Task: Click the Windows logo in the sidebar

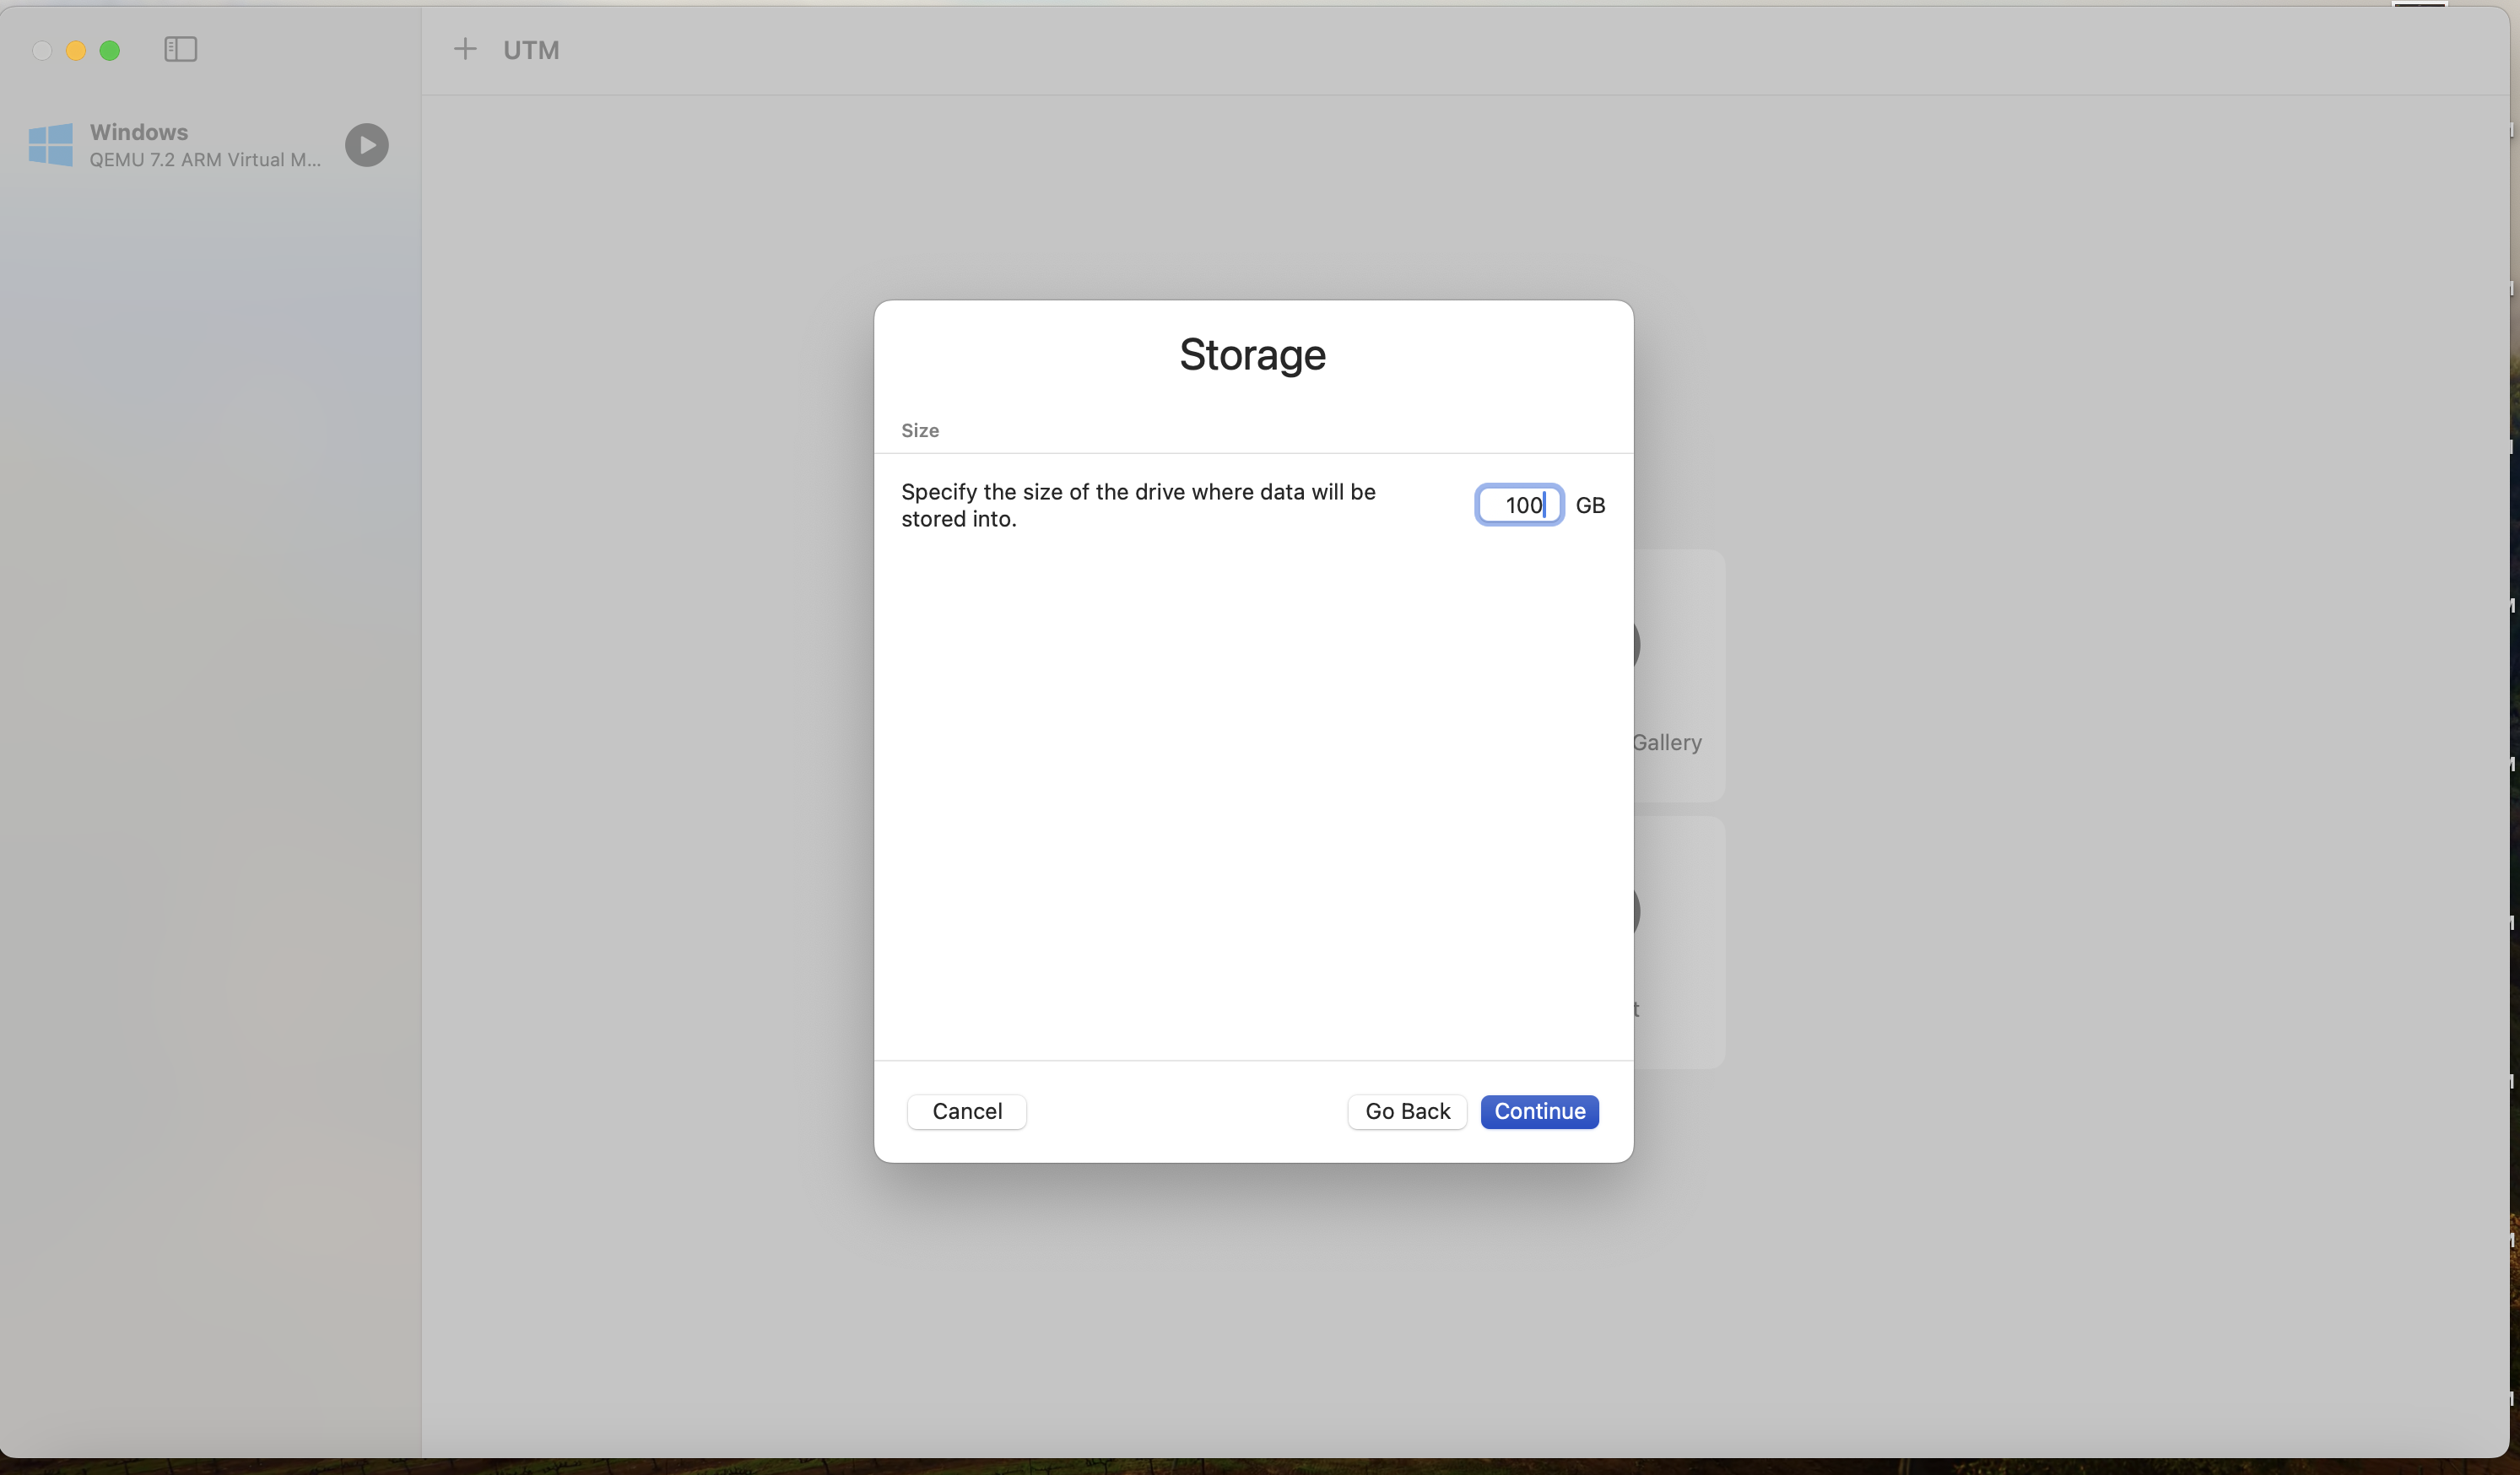Action: tap(51, 145)
